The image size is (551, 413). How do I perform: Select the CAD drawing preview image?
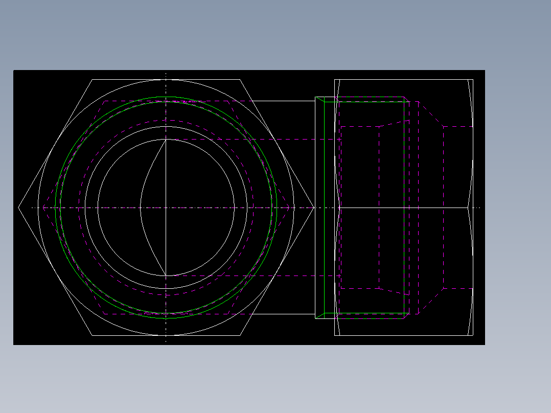point(249,208)
